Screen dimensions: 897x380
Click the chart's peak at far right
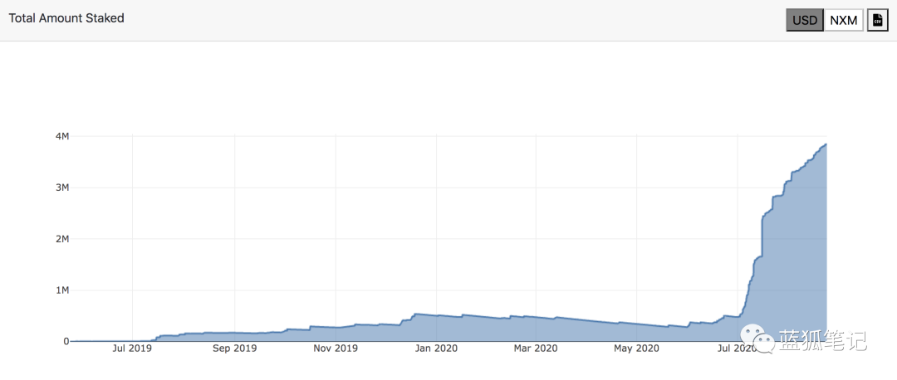[x=826, y=144]
